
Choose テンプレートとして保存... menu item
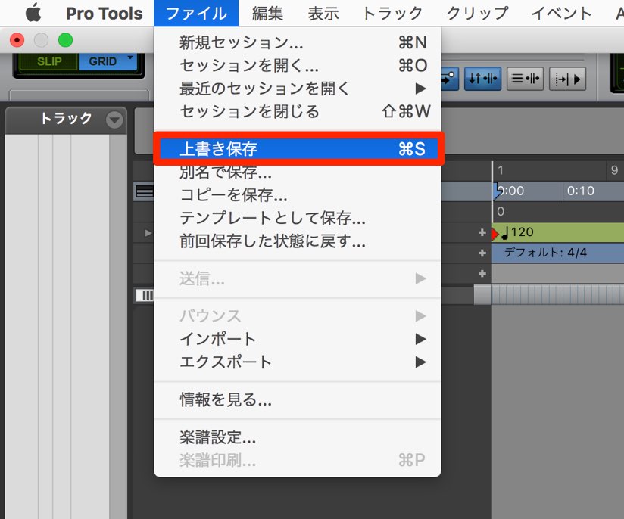point(298,218)
